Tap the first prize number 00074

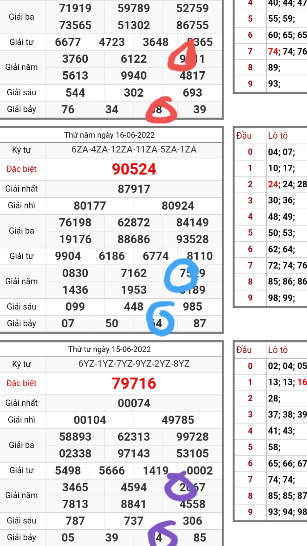click(x=134, y=403)
